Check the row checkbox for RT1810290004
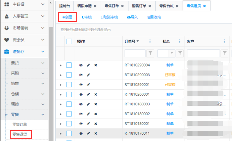 click(69, 65)
